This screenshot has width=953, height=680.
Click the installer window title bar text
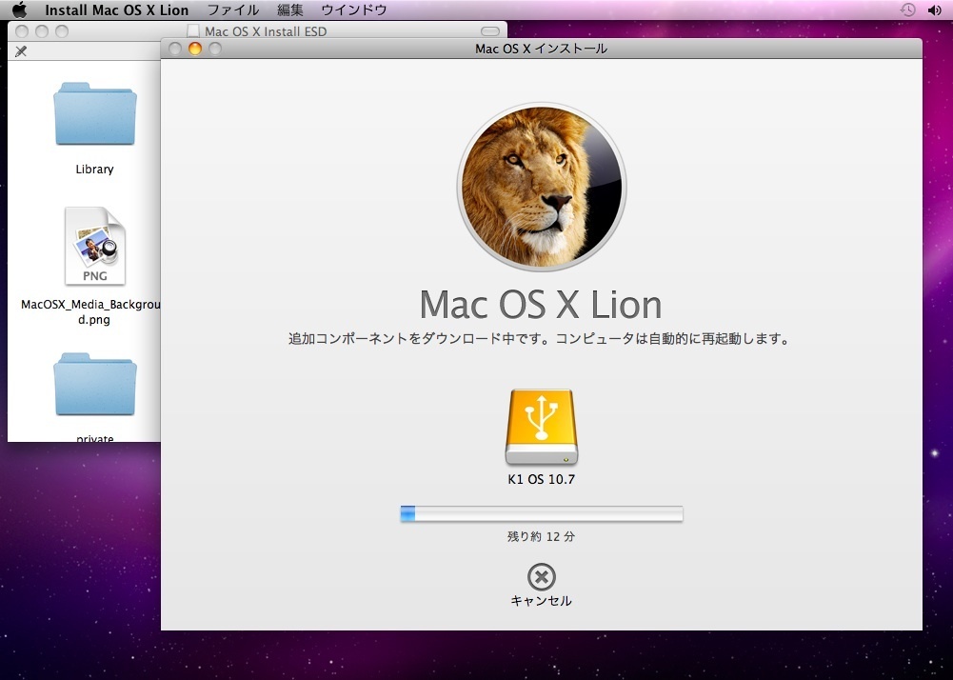[541, 49]
